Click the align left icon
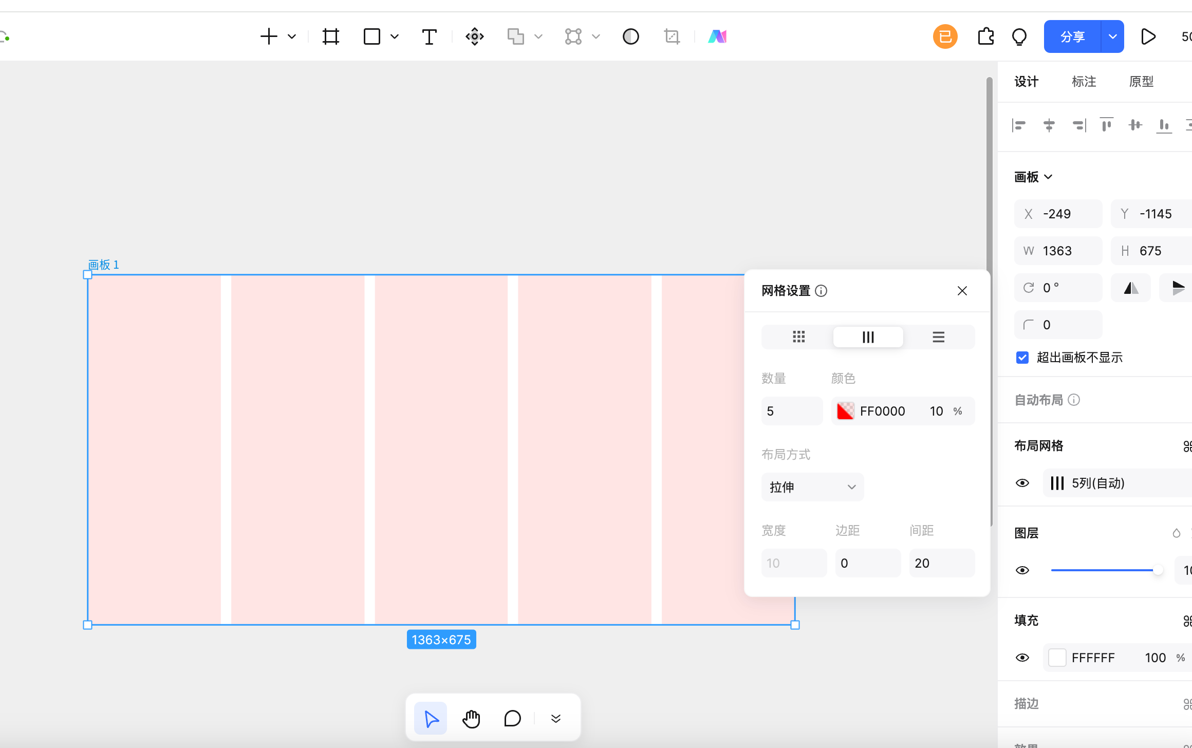Image resolution: width=1192 pixels, height=748 pixels. coord(1019,125)
